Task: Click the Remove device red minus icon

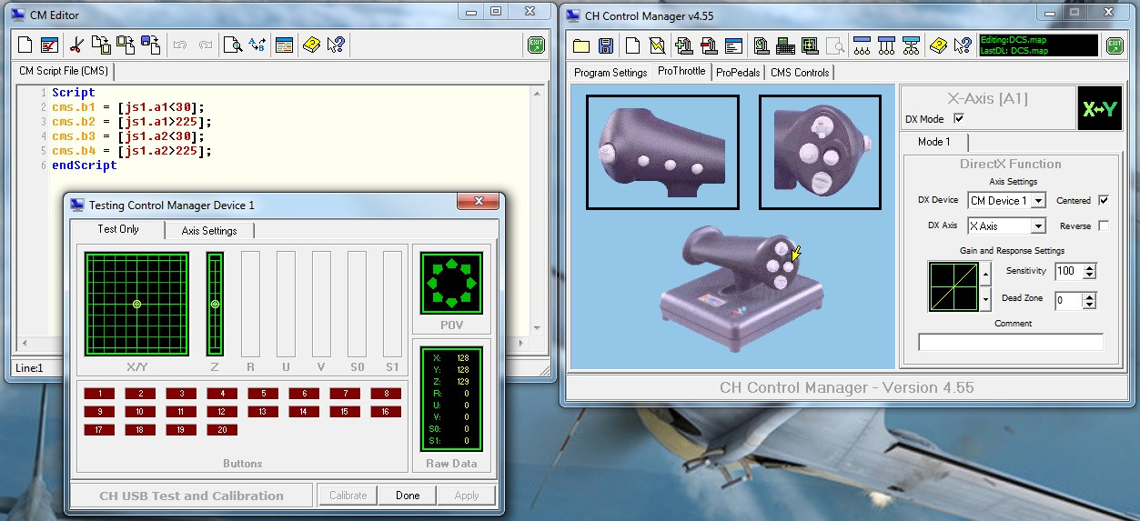Action: coord(709,45)
